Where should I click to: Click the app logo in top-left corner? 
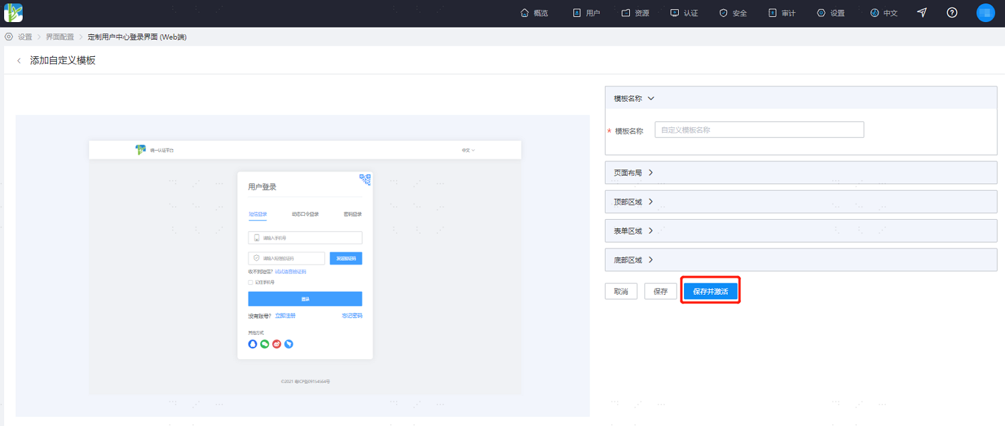(13, 13)
